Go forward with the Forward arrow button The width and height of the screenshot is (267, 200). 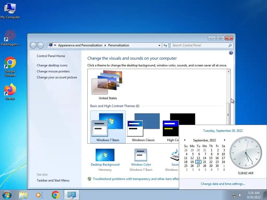click(x=40, y=45)
